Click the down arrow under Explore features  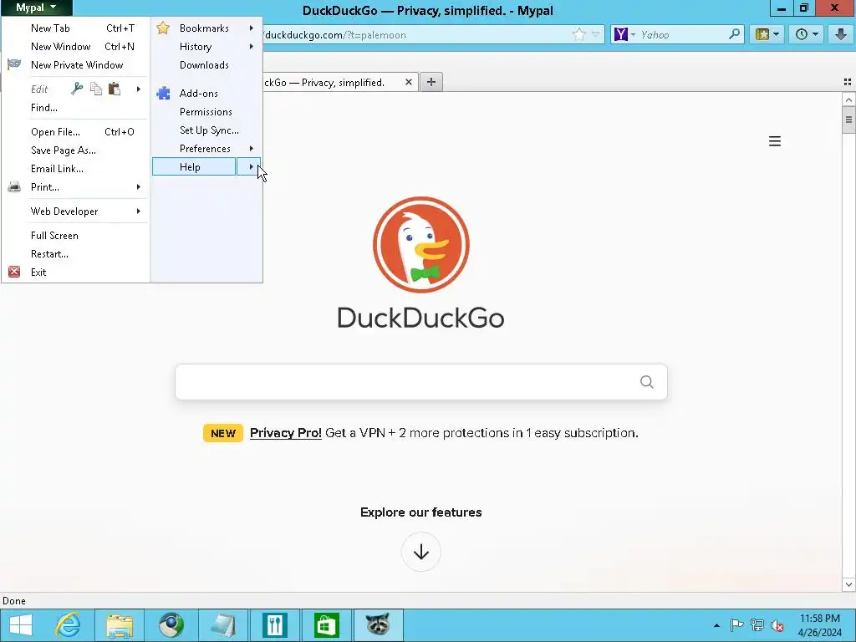(x=421, y=552)
